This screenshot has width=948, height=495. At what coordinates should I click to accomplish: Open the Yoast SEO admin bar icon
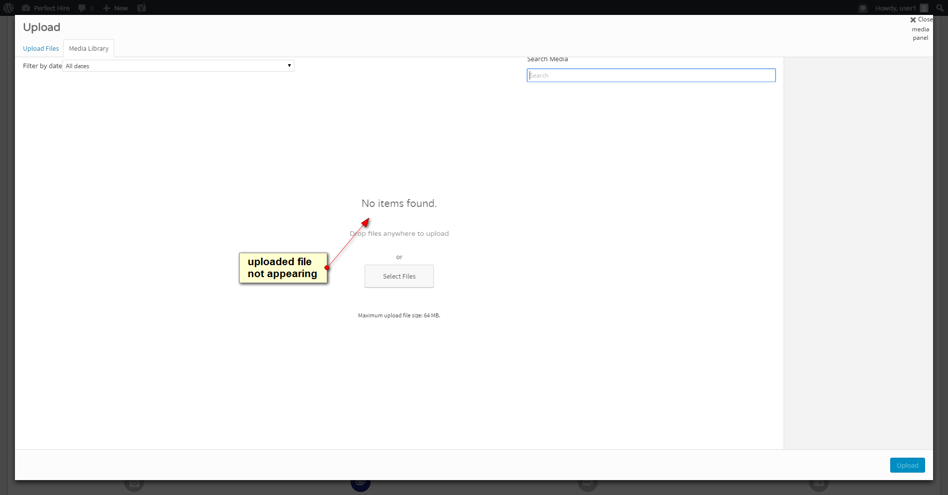click(x=141, y=8)
